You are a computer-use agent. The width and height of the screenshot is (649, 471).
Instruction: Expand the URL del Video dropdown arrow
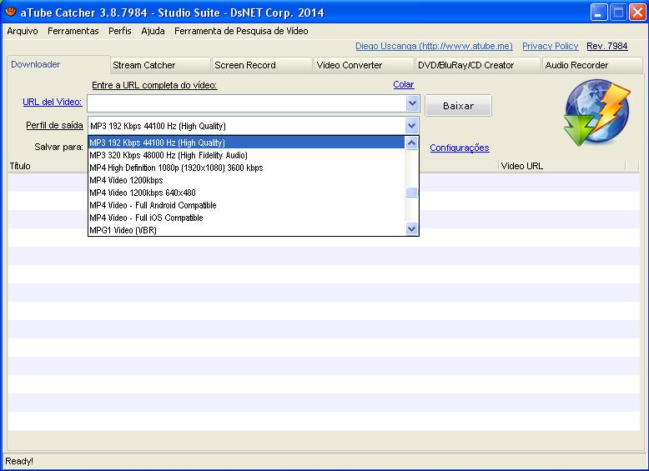coord(412,103)
